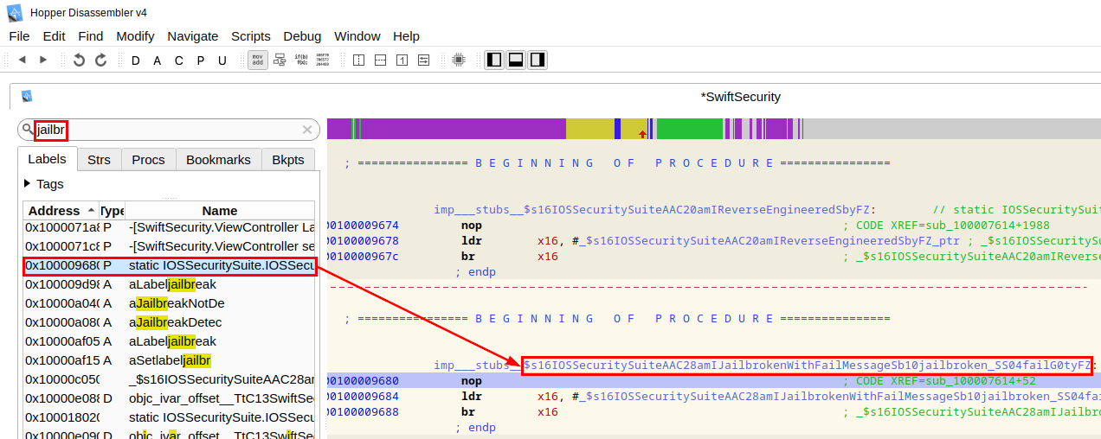Screen dimensions: 1101x439
Task: Mark selection as ASCII (A)
Action: click(157, 60)
